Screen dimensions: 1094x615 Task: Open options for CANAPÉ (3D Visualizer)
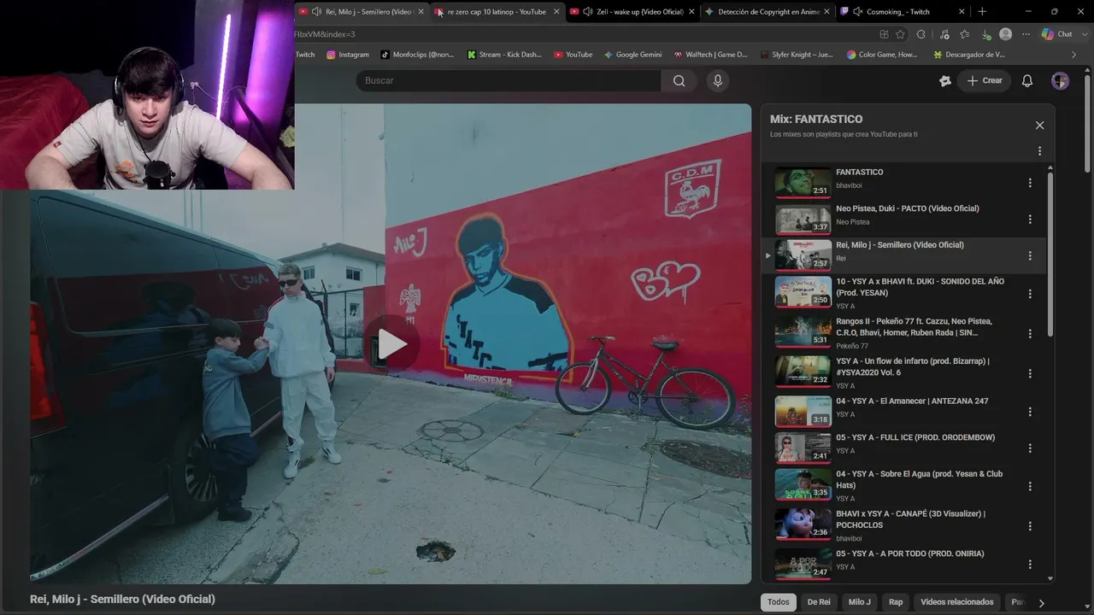tap(1030, 526)
